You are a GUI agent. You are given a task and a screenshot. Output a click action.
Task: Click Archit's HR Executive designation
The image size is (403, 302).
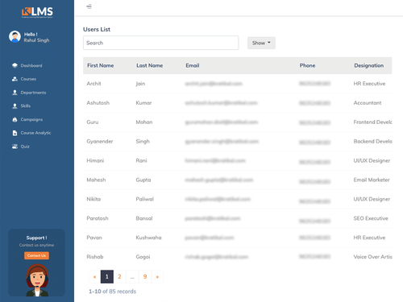pyautogui.click(x=369, y=84)
